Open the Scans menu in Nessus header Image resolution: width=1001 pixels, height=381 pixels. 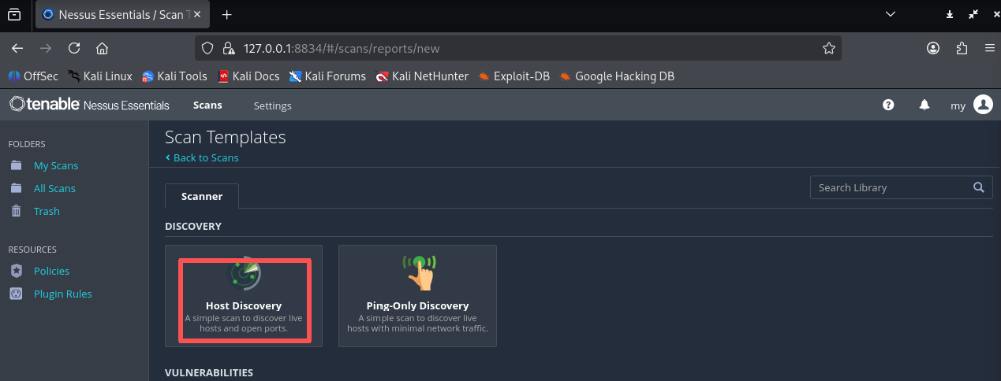tap(207, 105)
